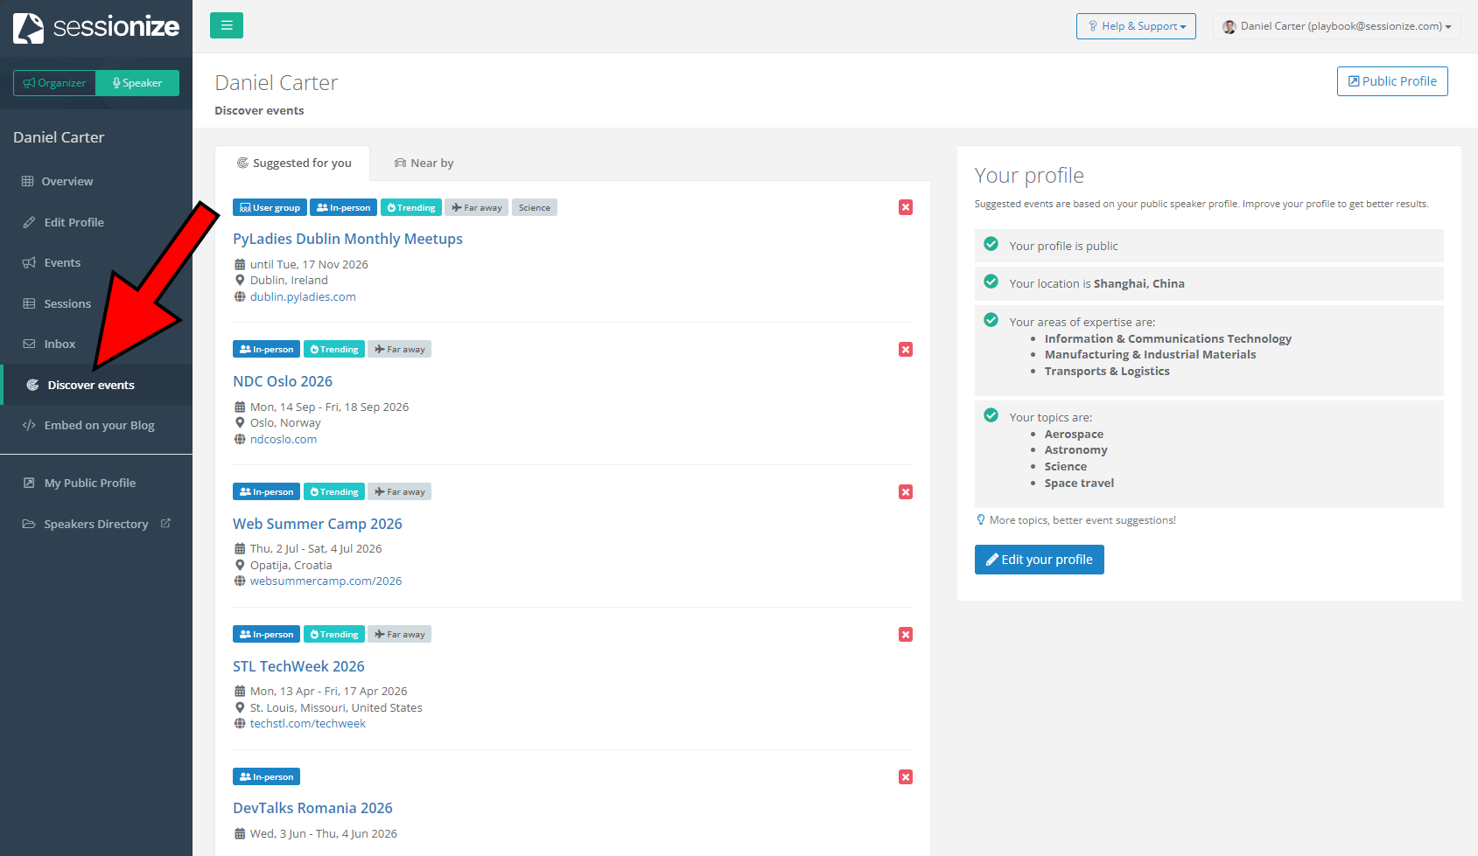The height and width of the screenshot is (856, 1478).
Task: Go to Sessions in the sidebar
Action: point(67,303)
